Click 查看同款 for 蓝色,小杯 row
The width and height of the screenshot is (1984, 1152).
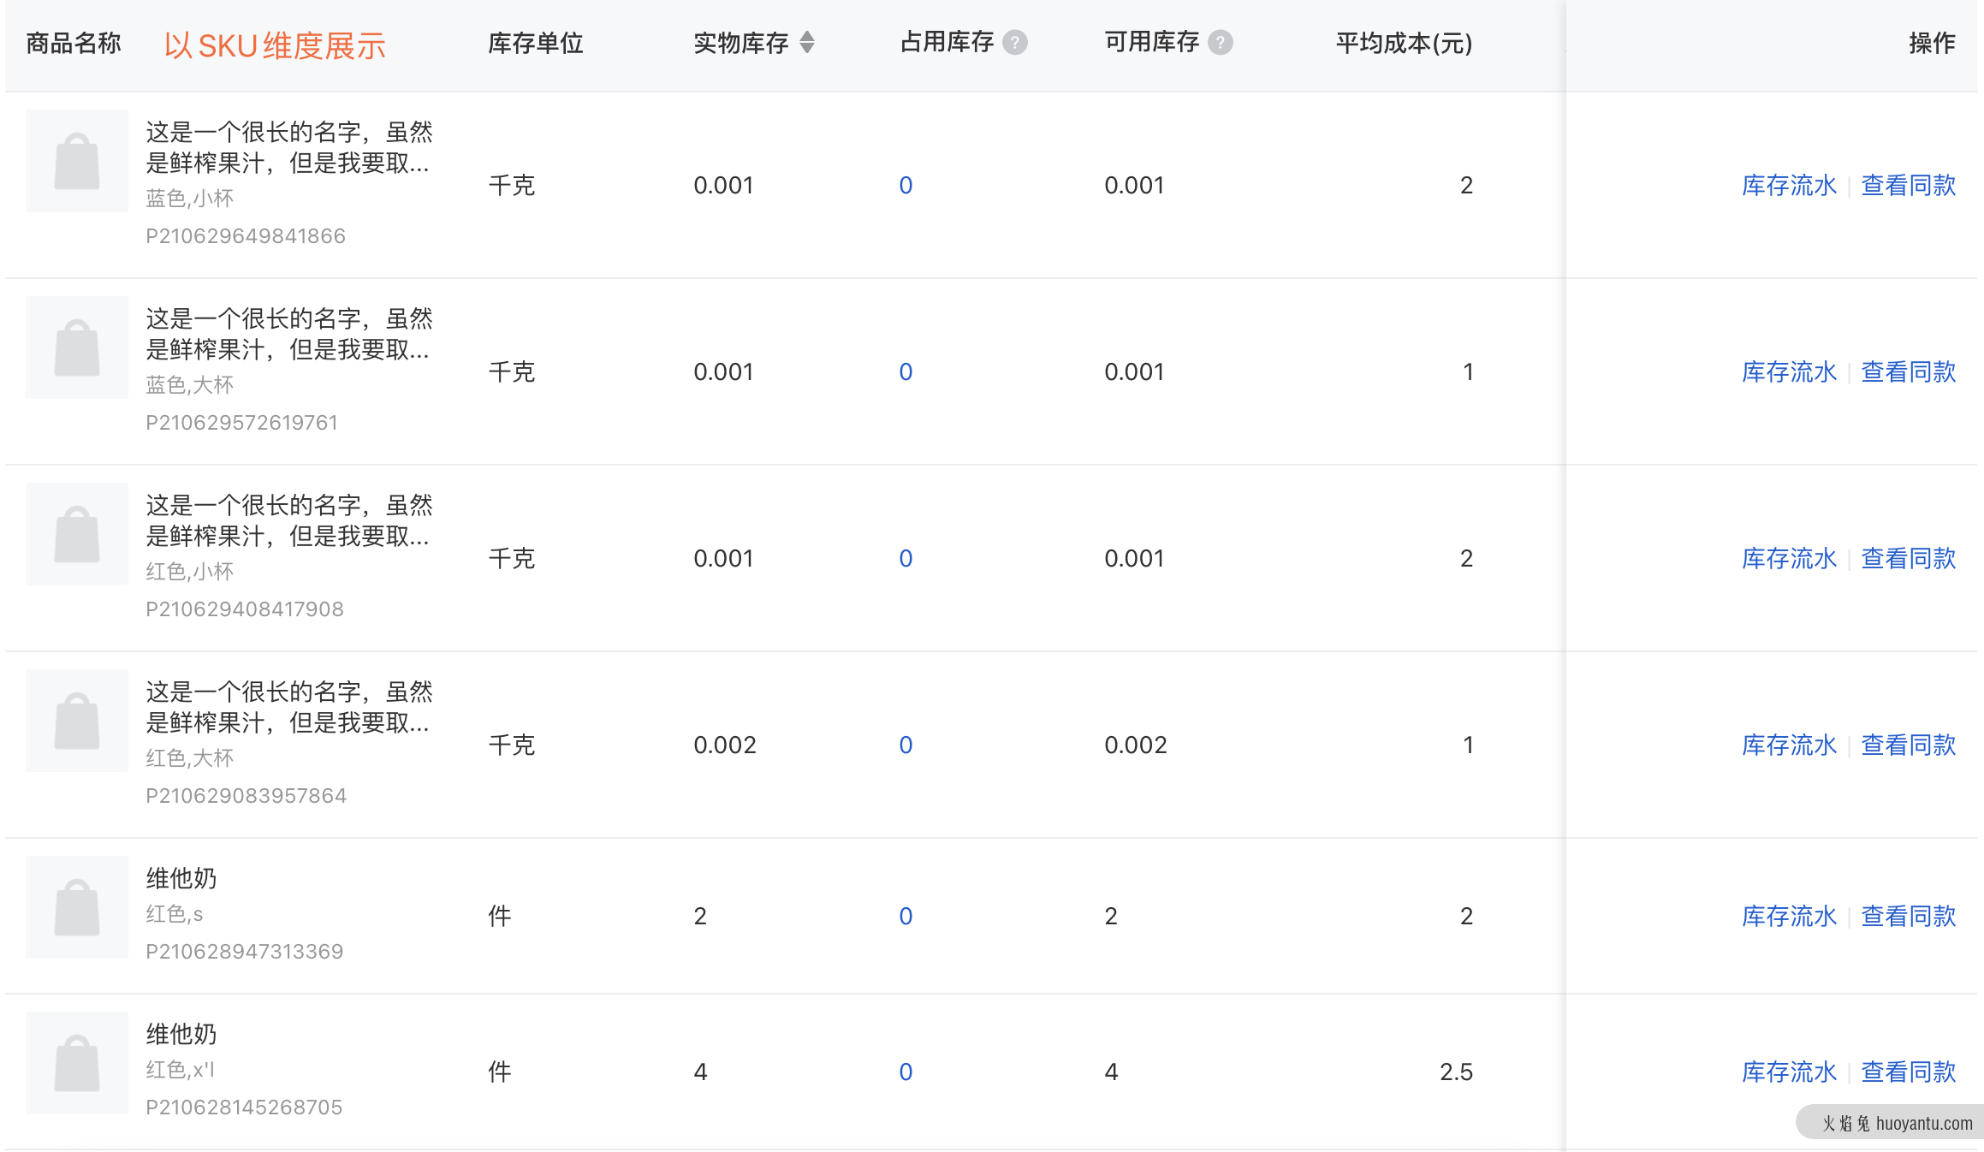click(1909, 185)
